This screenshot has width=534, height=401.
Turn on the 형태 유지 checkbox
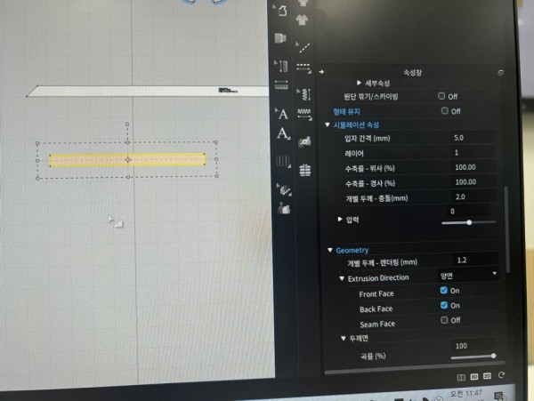click(x=445, y=111)
